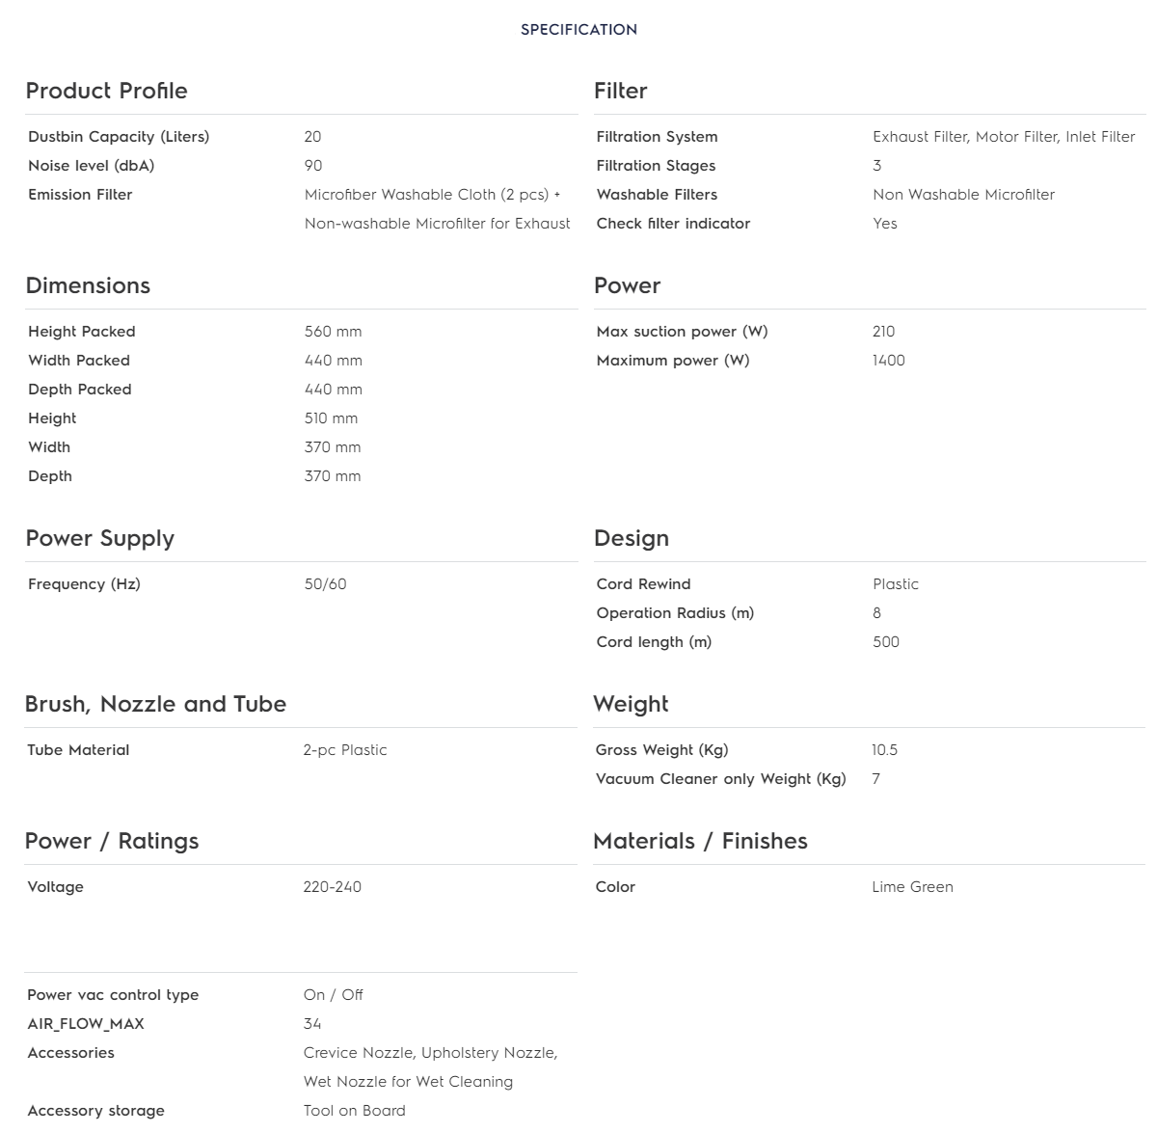Viewport: 1157px width, 1133px height.
Task: Select the Noise level (dbA) label
Action: [x=91, y=166]
